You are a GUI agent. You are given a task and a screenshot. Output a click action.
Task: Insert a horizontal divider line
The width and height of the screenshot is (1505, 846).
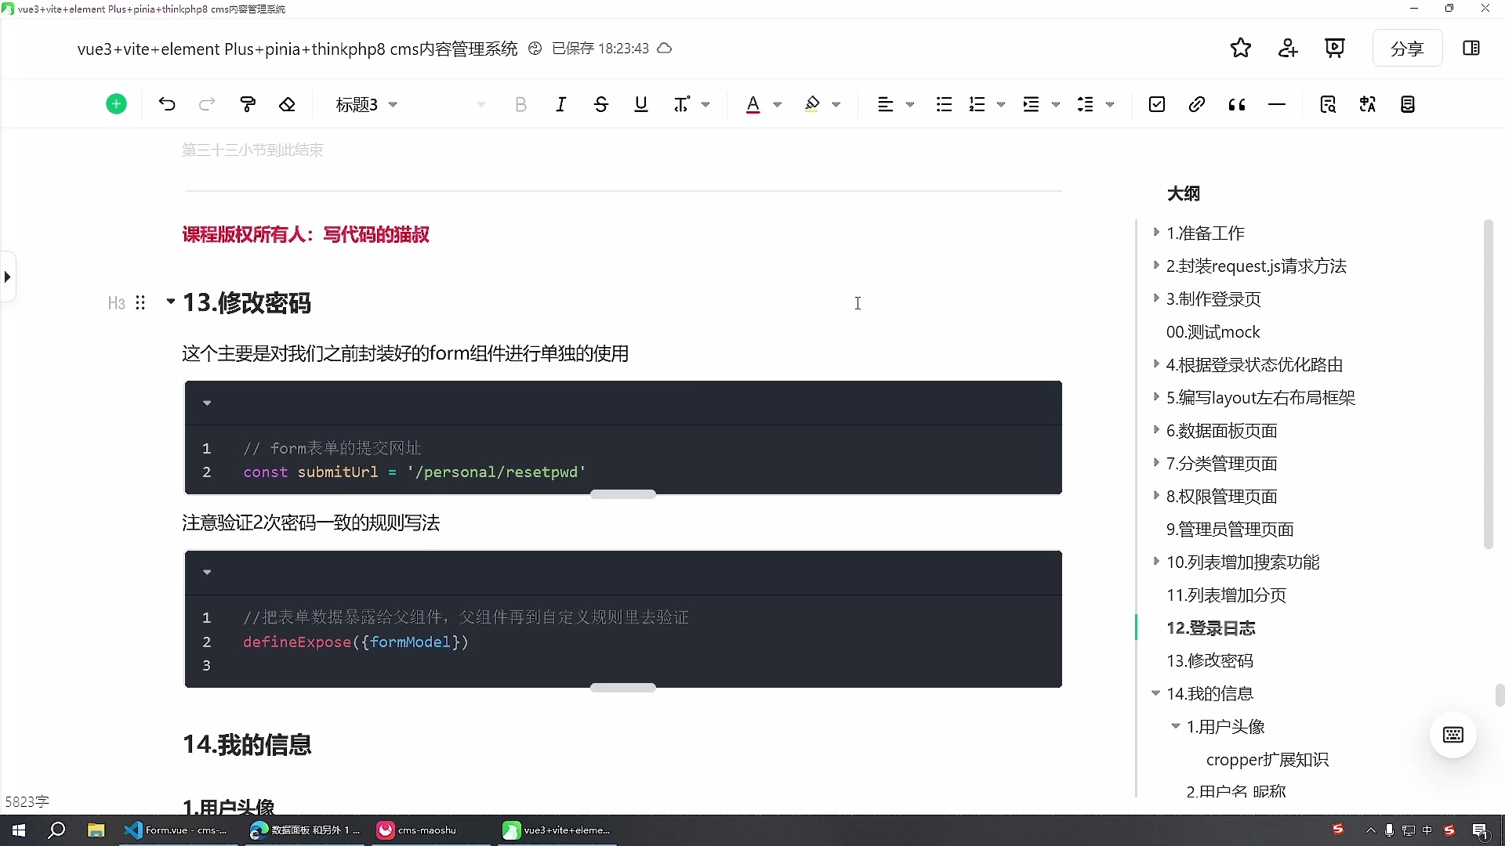tap(1277, 104)
